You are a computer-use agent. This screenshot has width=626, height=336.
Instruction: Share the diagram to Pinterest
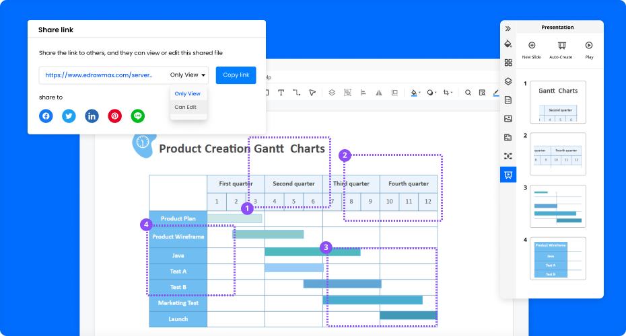click(115, 116)
